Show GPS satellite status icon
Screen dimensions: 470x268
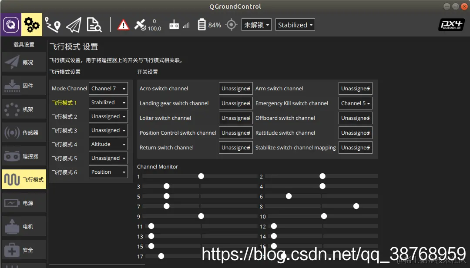tap(140, 25)
